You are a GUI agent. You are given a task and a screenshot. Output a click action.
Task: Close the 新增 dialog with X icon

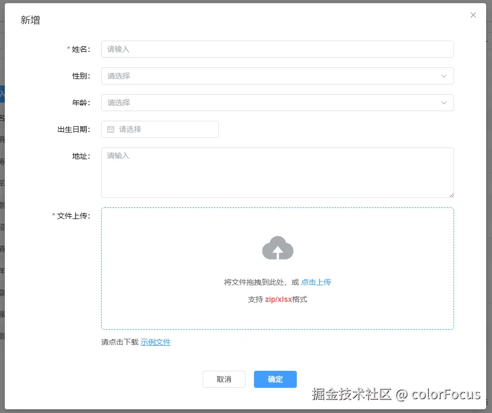473,15
